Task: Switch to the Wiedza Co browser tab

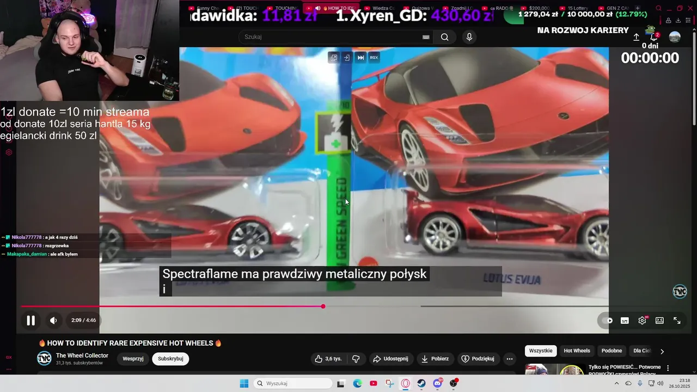Action: pyautogui.click(x=380, y=8)
